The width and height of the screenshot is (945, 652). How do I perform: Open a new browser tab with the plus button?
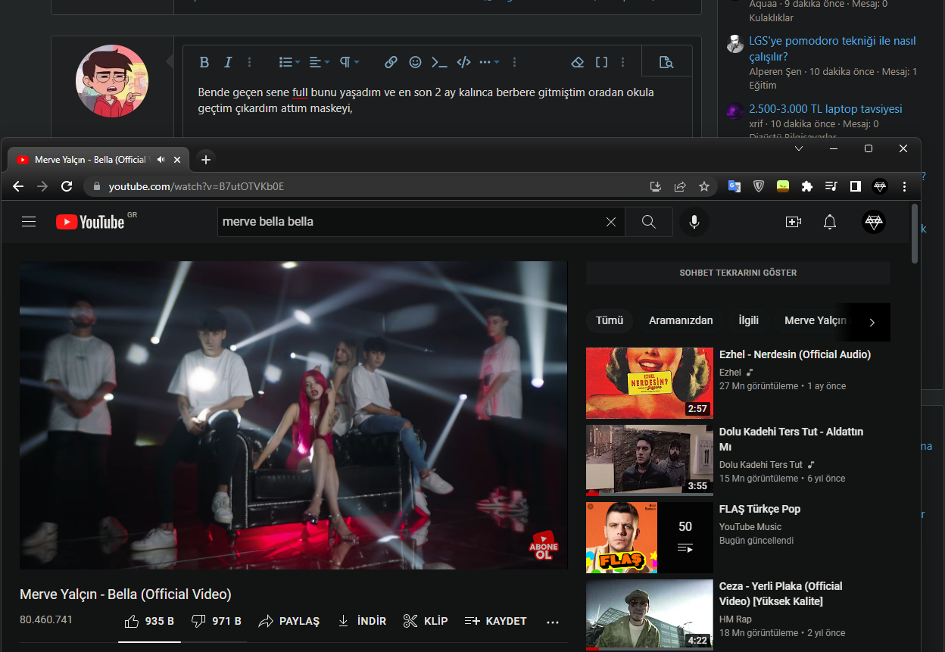[206, 160]
